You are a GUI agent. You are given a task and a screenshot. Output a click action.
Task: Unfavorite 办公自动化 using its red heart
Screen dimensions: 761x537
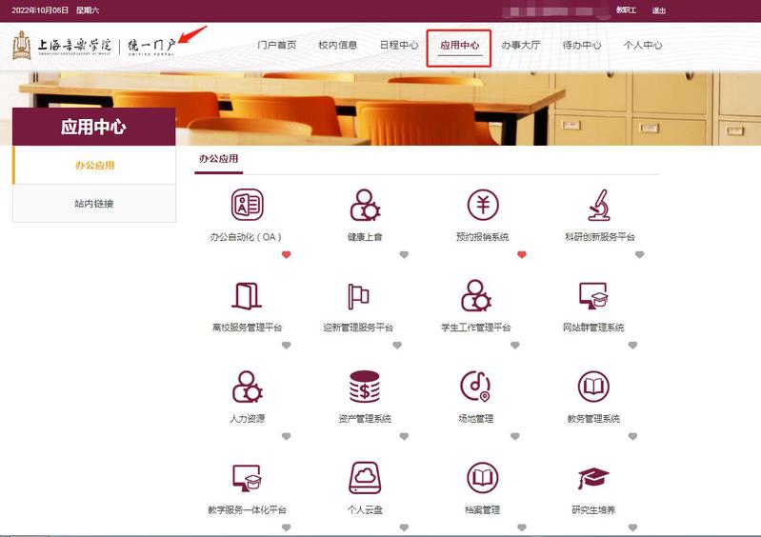point(286,254)
